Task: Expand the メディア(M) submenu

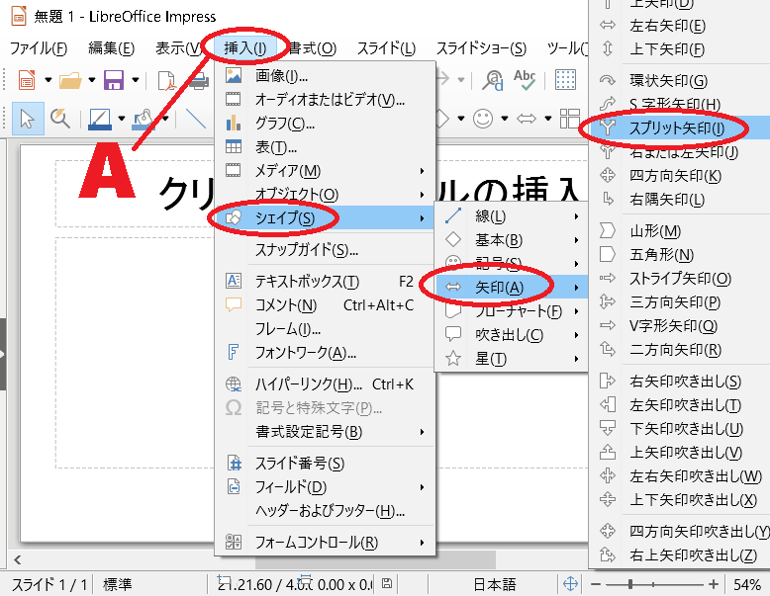Action: click(325, 171)
